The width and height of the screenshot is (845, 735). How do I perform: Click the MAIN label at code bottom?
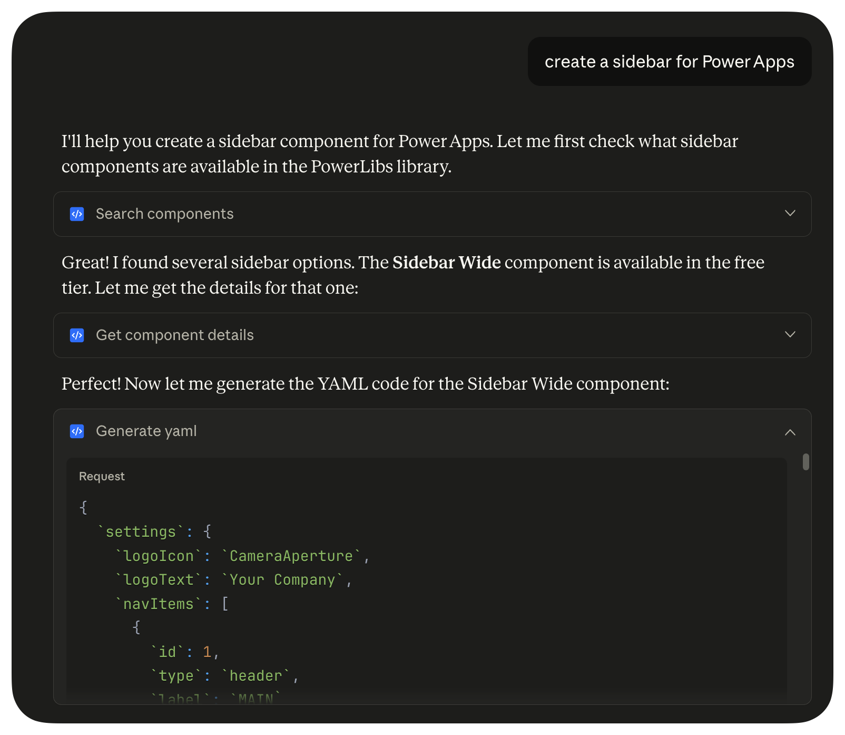(256, 697)
